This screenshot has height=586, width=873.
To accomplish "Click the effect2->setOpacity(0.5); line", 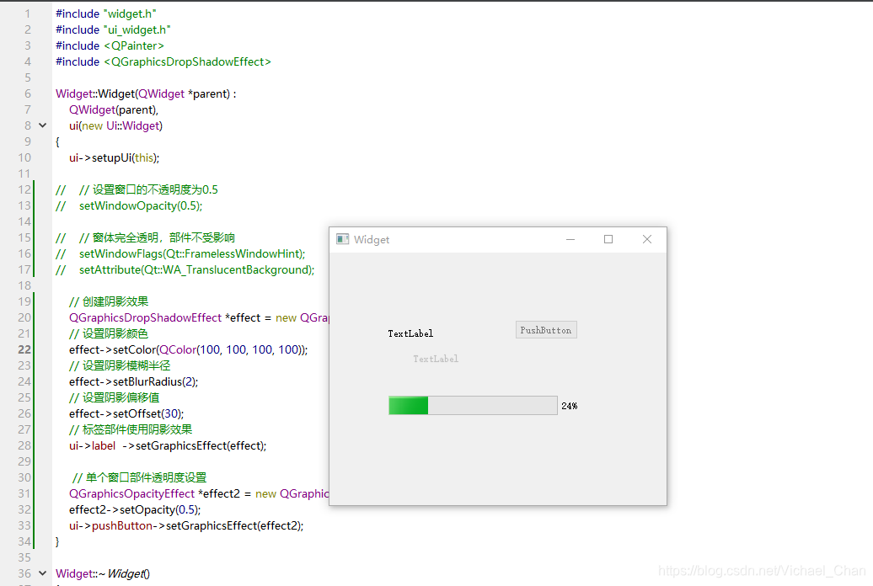I will click(x=135, y=509).
